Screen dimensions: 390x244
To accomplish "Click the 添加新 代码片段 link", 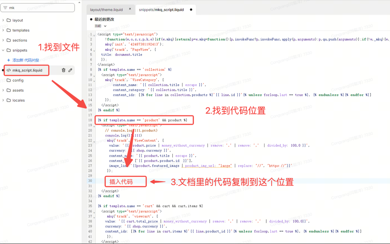I will (26, 60).
